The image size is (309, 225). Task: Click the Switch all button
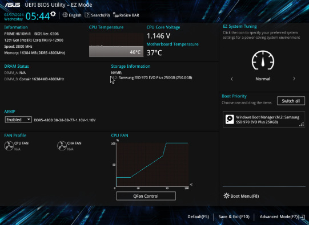tap(291, 101)
